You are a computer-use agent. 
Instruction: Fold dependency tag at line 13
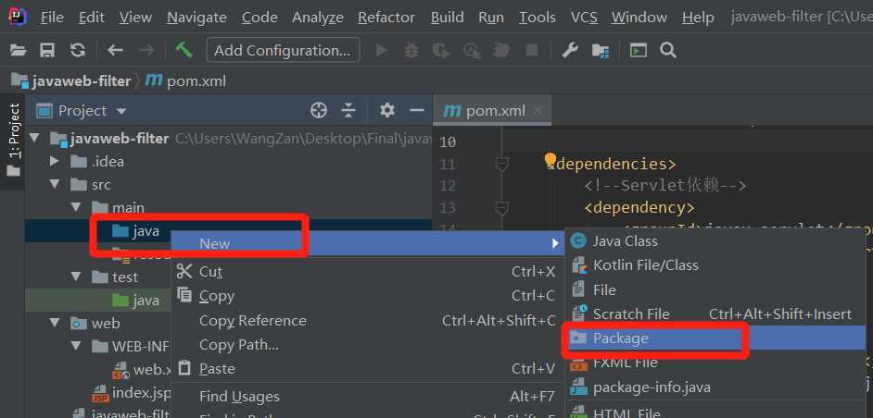pyautogui.click(x=501, y=207)
